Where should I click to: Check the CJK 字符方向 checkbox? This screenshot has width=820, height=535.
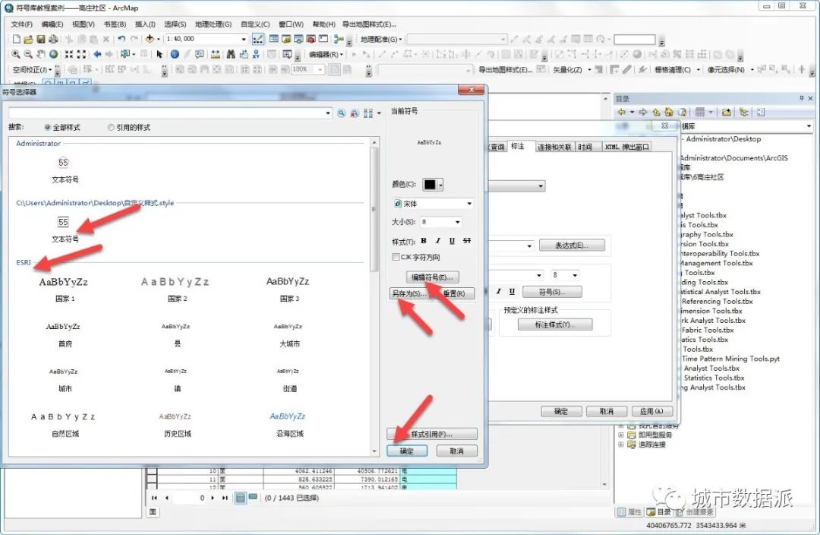coord(396,257)
